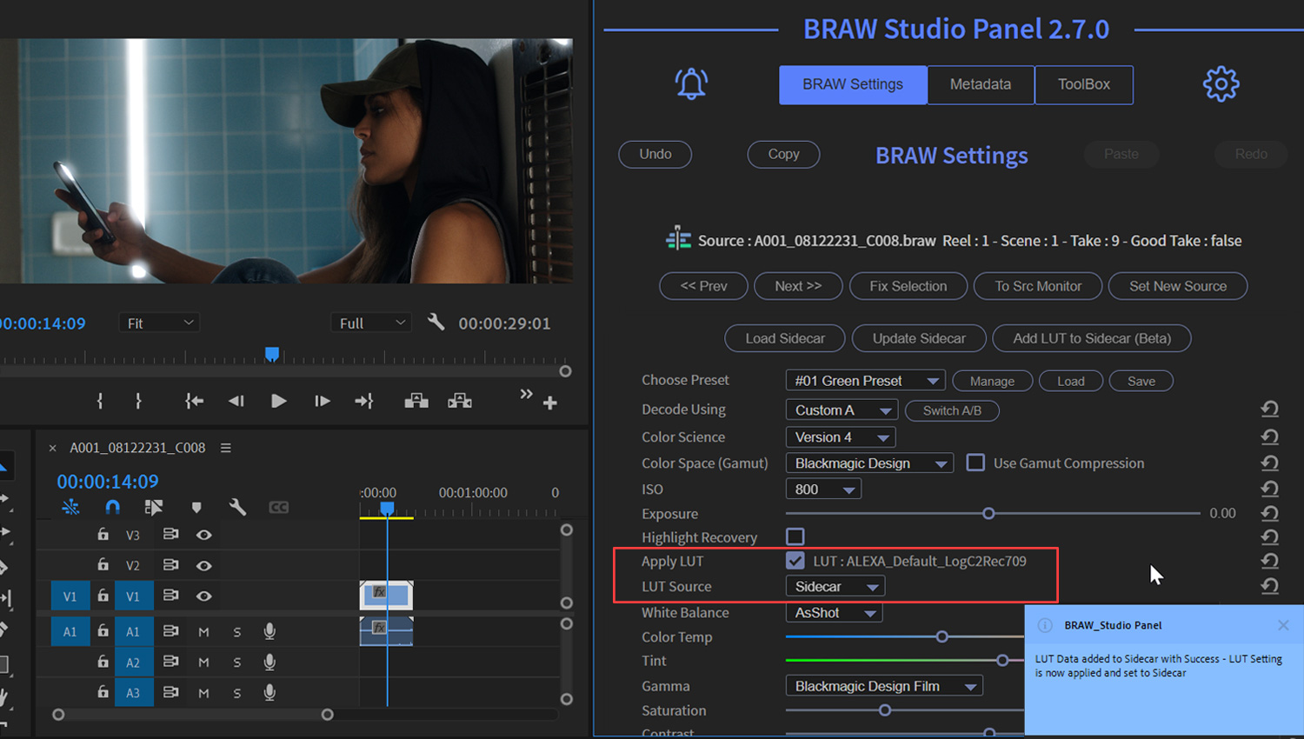This screenshot has width=1304, height=739.
Task: Click the Load Sidecar button
Action: (x=784, y=338)
